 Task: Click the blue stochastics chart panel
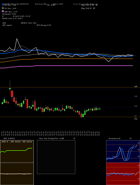pyautogui.click(x=123, y=151)
